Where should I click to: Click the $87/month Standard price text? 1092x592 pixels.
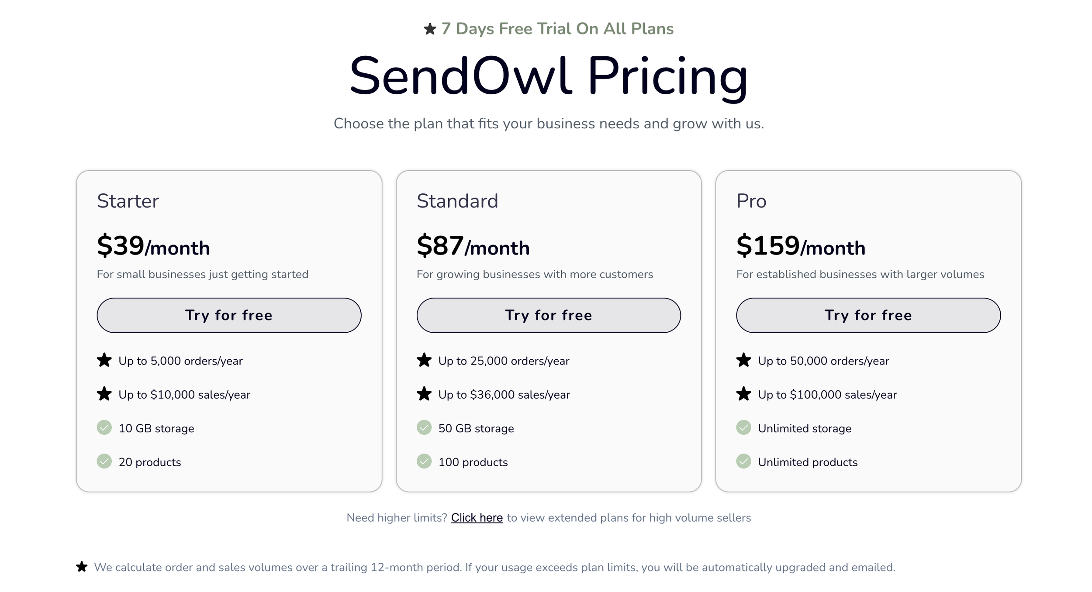pyautogui.click(x=473, y=246)
